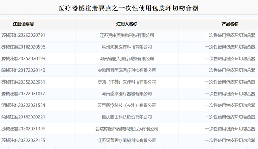The image size is (258, 149).
Task: Click product name in 河南盛华 row
Action: (230, 94)
